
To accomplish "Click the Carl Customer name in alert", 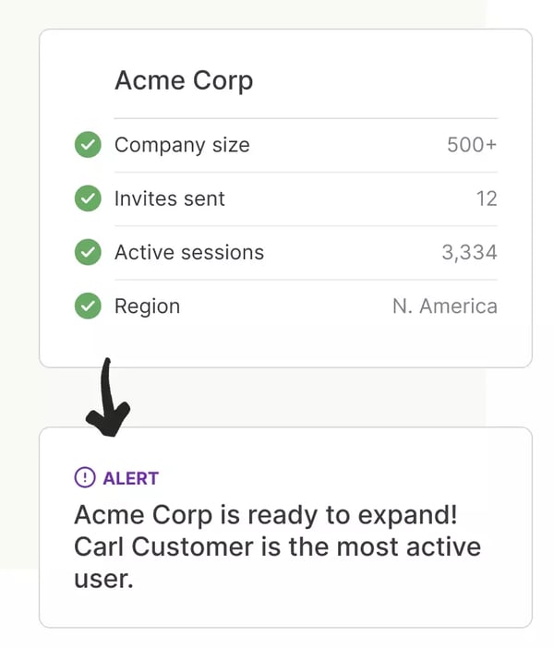I will click(x=163, y=546).
